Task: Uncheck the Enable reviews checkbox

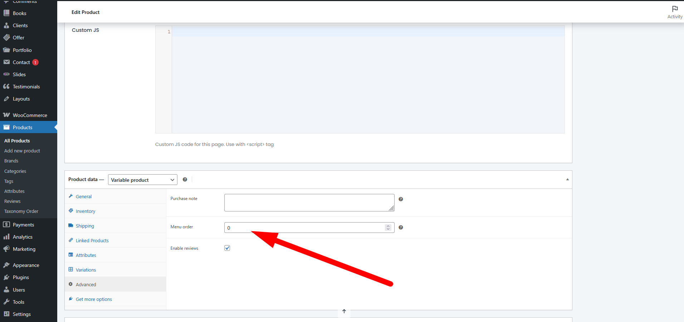Action: (x=227, y=248)
